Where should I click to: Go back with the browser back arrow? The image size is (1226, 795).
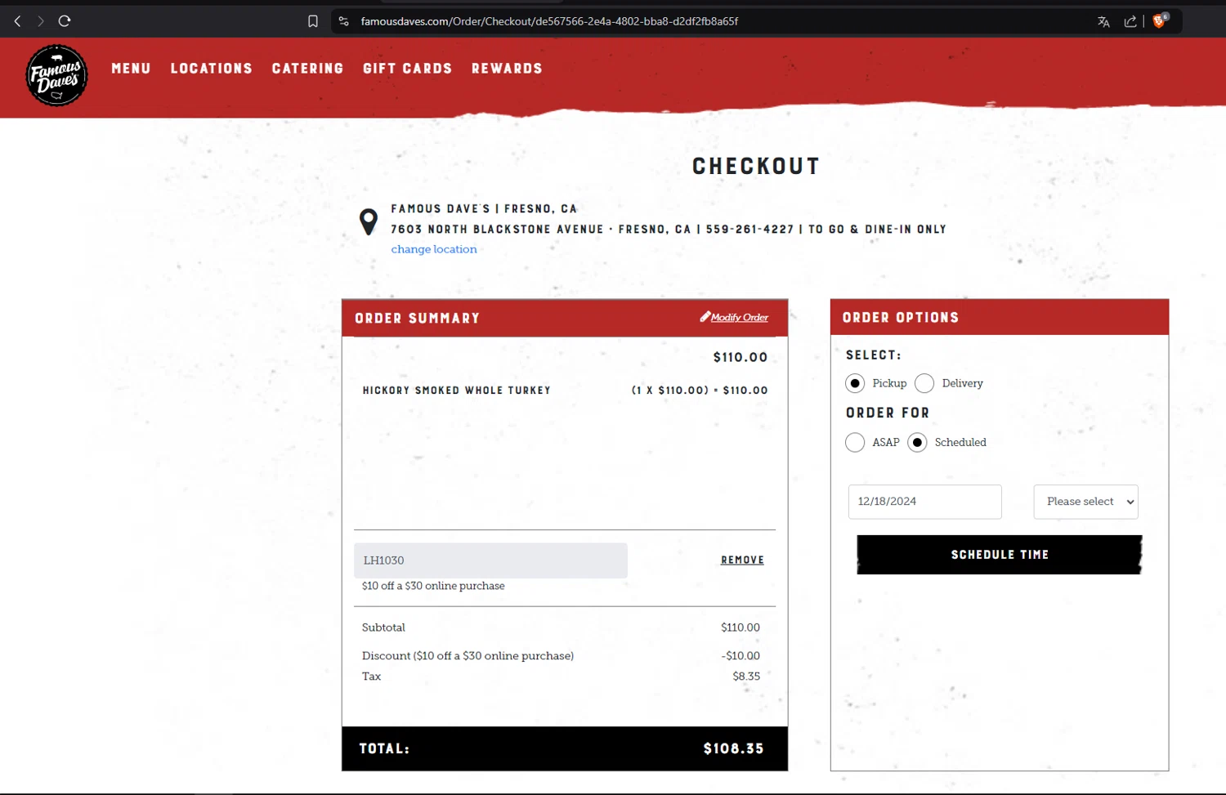click(x=17, y=21)
